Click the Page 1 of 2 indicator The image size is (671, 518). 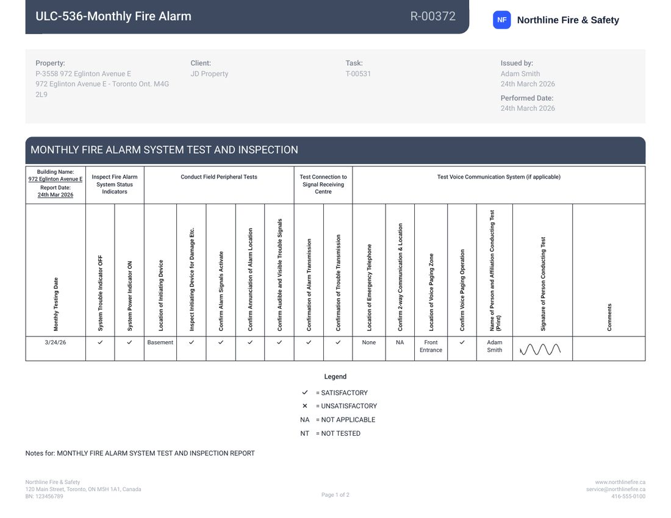(x=335, y=495)
